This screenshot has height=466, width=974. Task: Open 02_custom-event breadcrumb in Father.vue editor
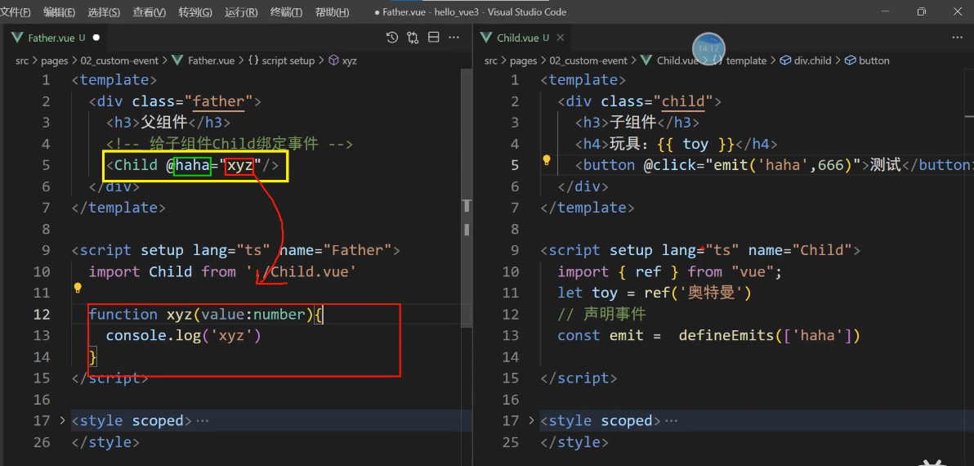pyautogui.click(x=119, y=60)
